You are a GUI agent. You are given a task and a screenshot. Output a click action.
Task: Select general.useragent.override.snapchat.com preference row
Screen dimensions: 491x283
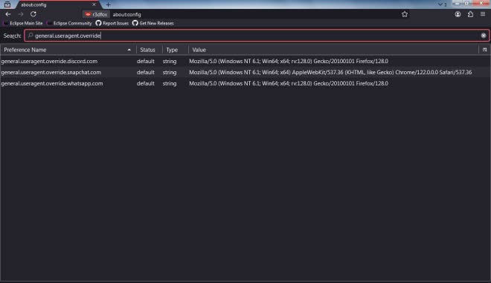(x=245, y=72)
